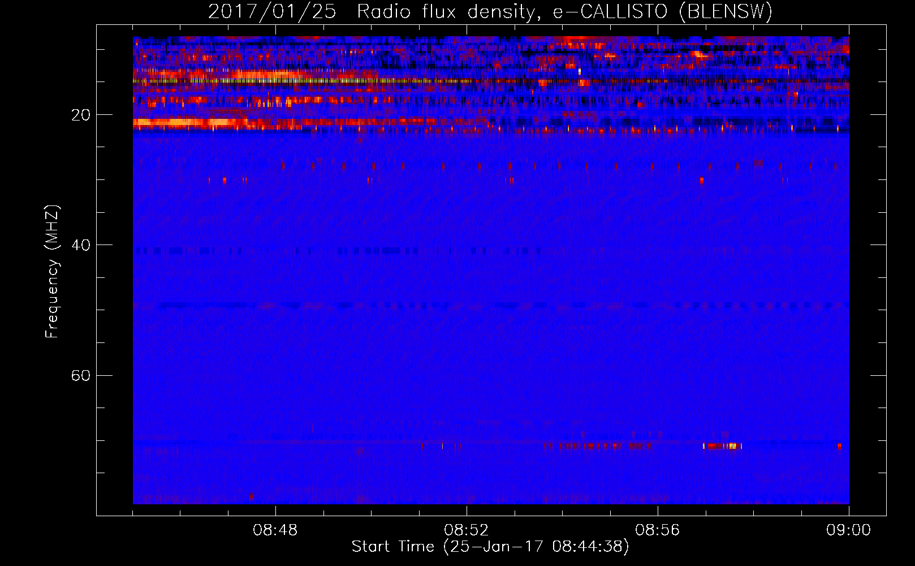This screenshot has height=566, width=915.
Task: Click the 'Frequency (MHZ)' axis label
Action: coord(52,272)
